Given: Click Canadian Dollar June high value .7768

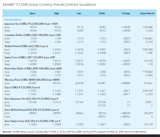Looking at the screenshot, I should [57, 39].
